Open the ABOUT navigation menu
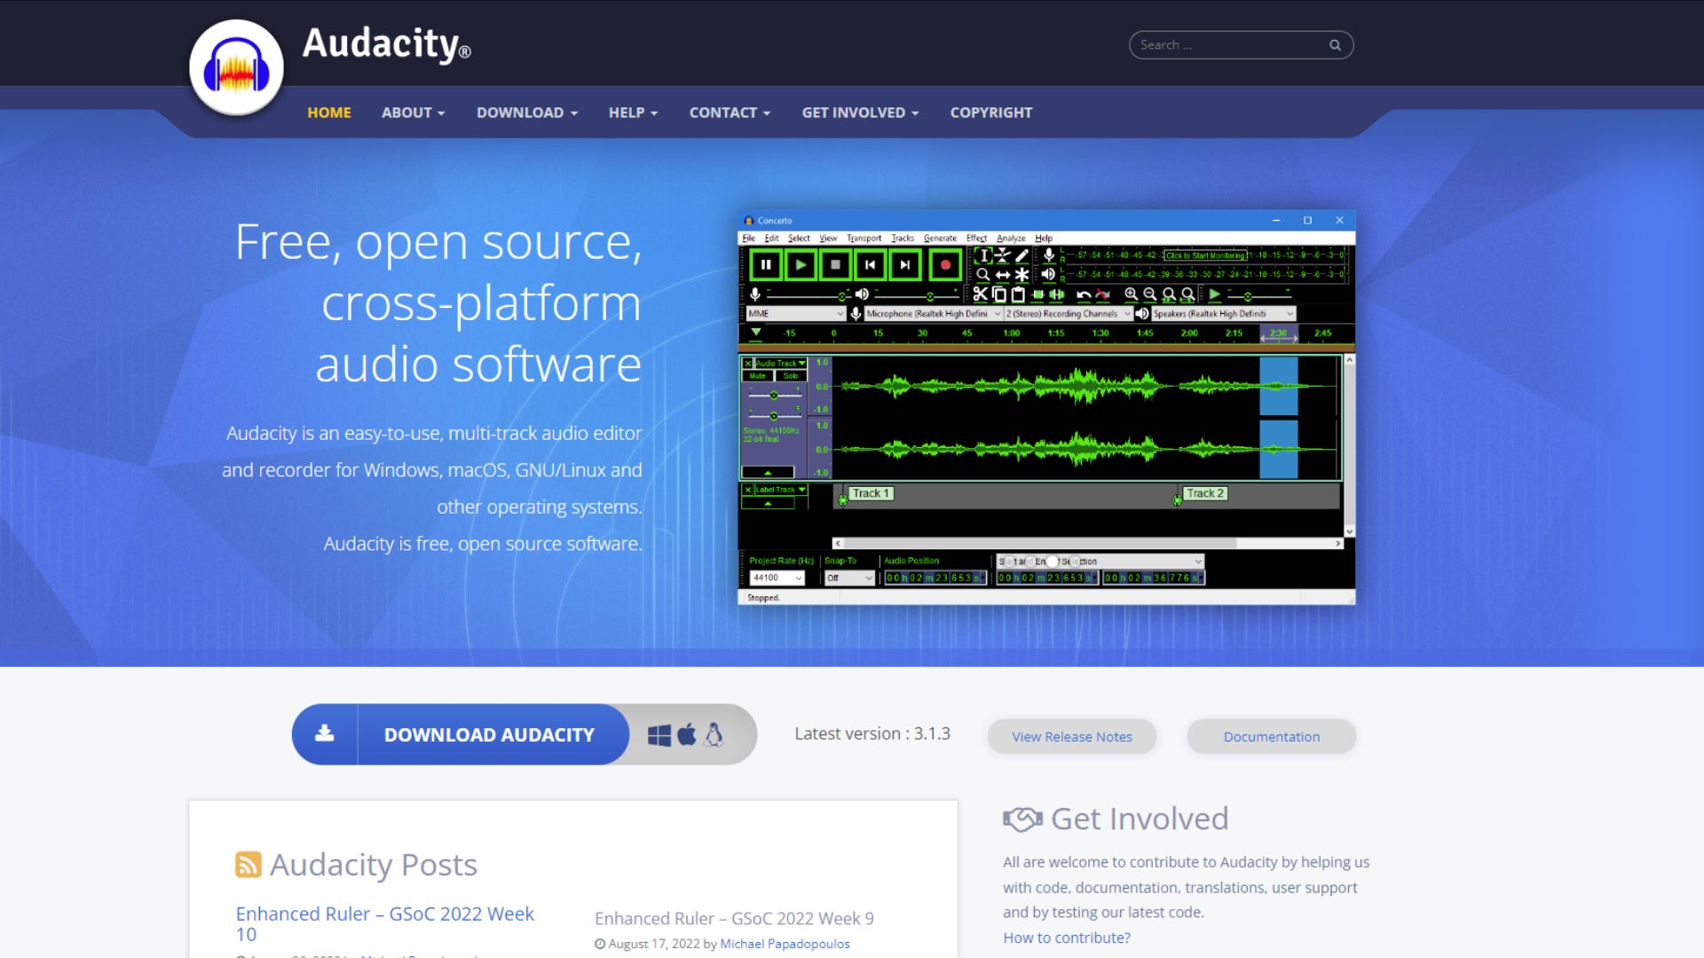 413,113
